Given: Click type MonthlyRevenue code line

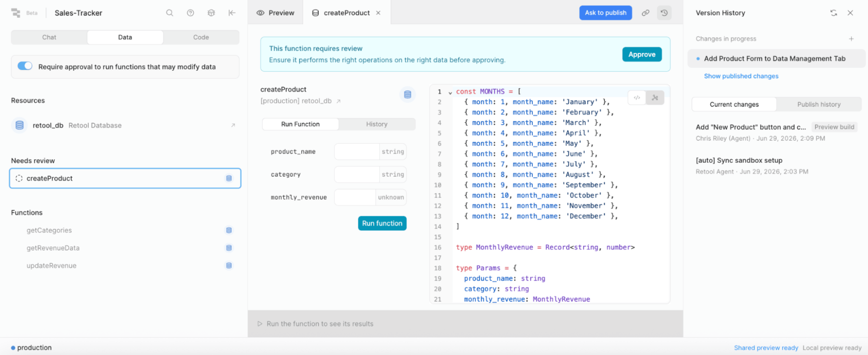Looking at the screenshot, I should click(545, 247).
